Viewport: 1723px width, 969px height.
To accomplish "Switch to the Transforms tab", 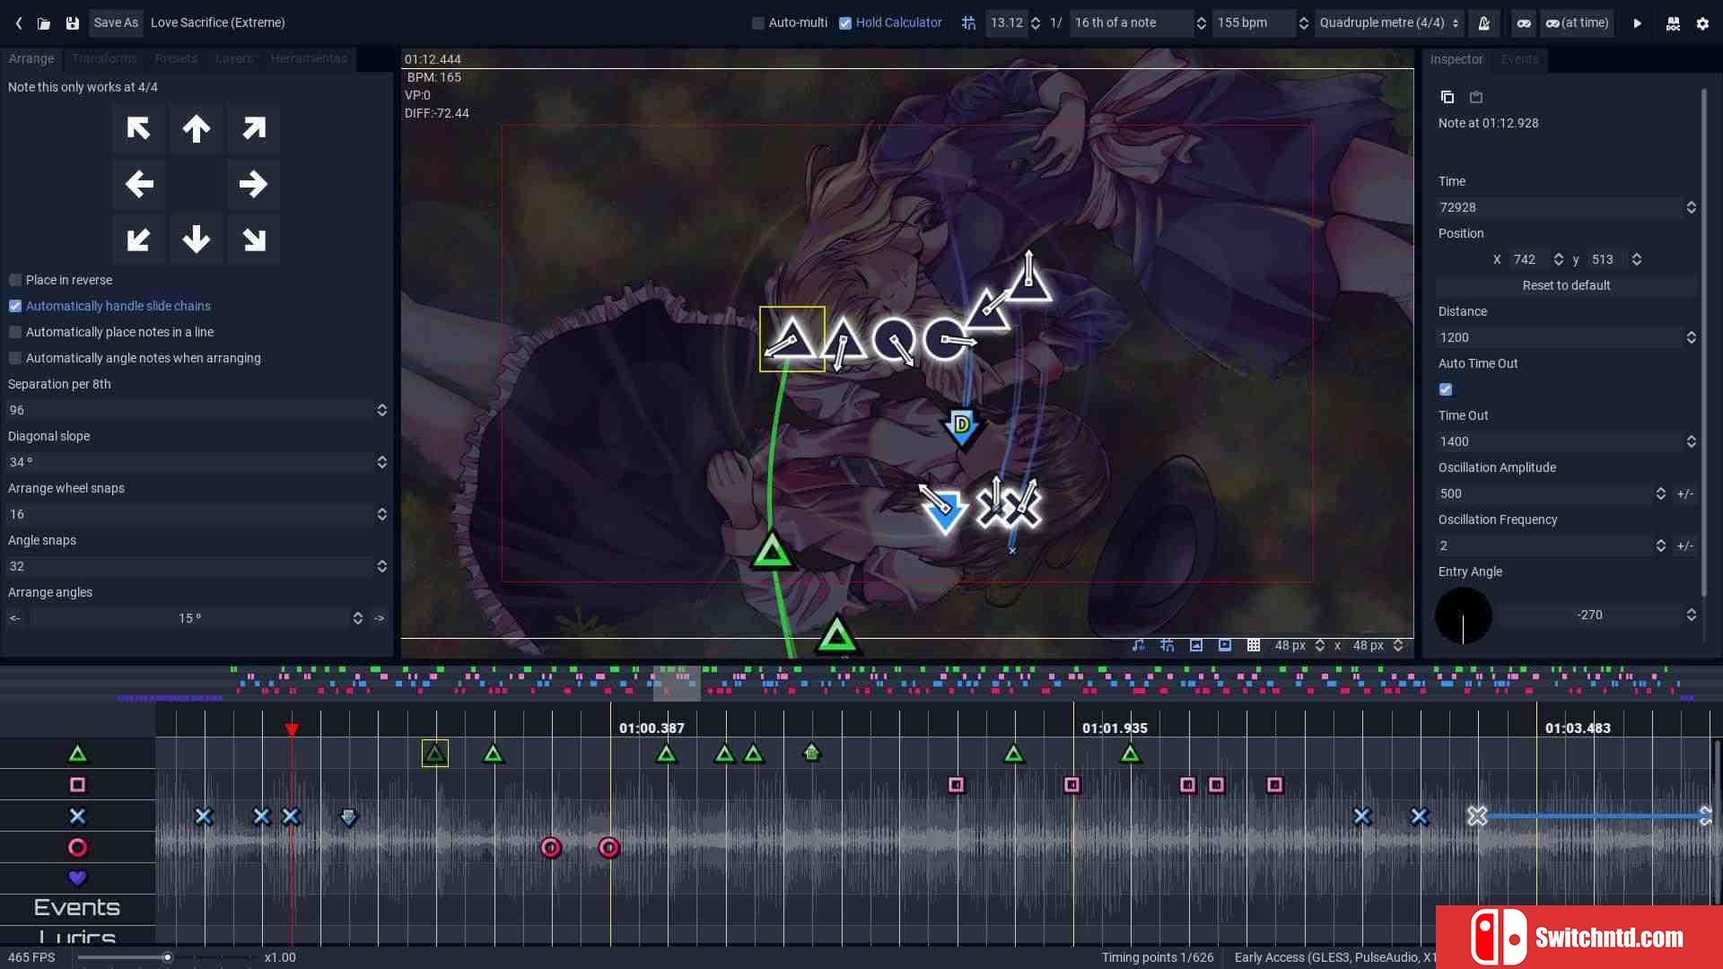I will click(104, 59).
